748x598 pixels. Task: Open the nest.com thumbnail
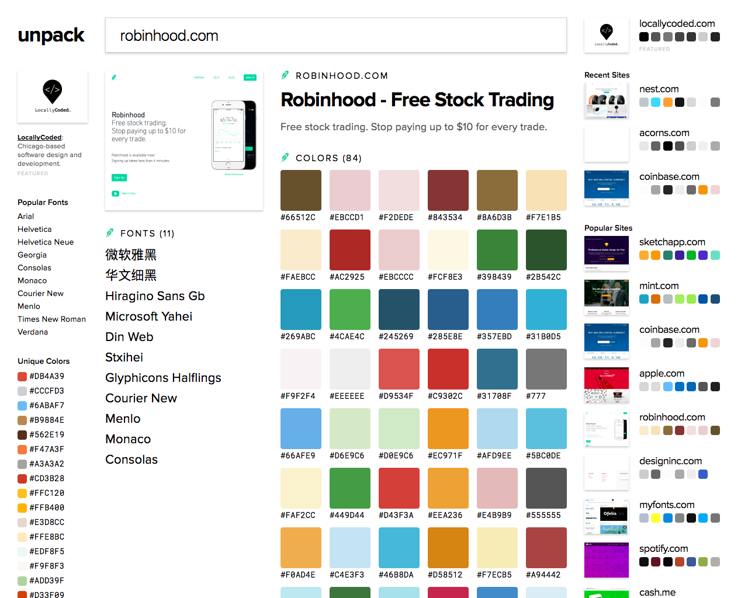[x=607, y=100]
